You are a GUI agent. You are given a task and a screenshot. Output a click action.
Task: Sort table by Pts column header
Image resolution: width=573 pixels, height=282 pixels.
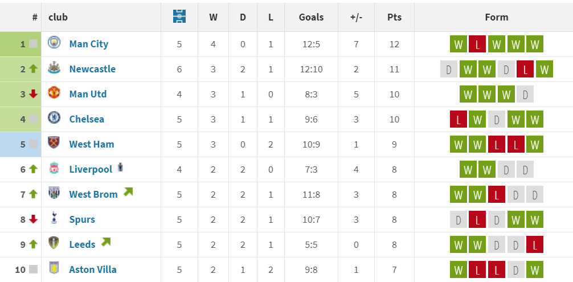coord(394,17)
